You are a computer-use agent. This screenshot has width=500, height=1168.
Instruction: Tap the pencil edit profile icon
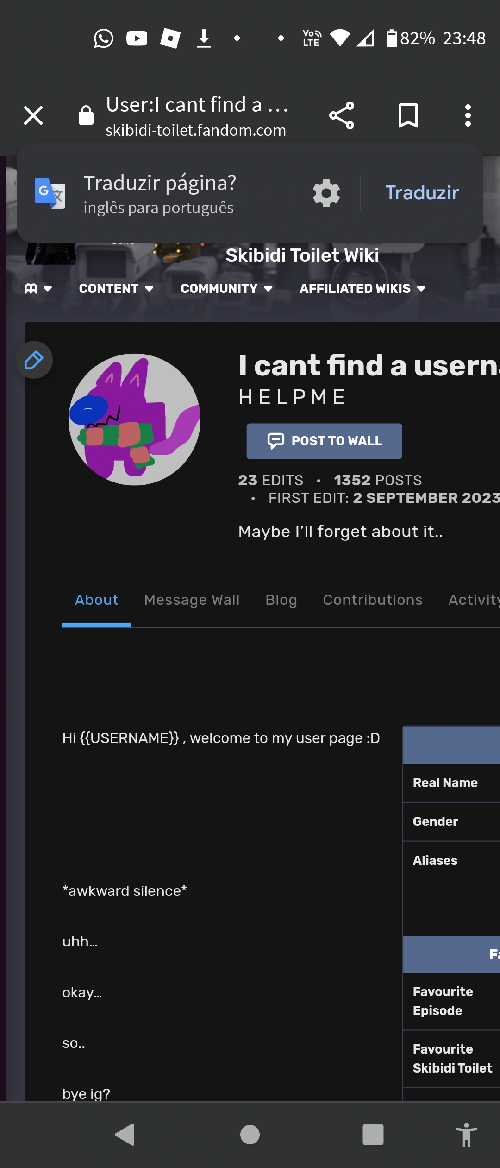34,360
